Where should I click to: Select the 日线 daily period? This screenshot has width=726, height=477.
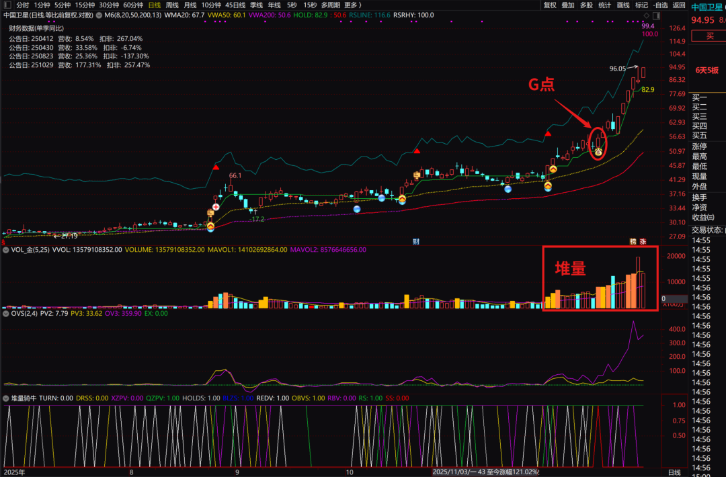(x=154, y=5)
